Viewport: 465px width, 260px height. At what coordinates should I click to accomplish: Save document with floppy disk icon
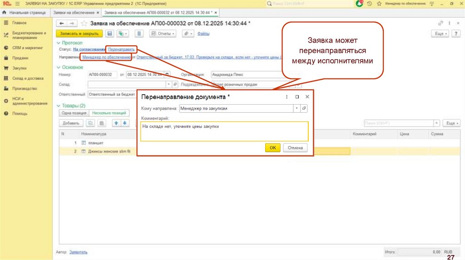[110, 34]
